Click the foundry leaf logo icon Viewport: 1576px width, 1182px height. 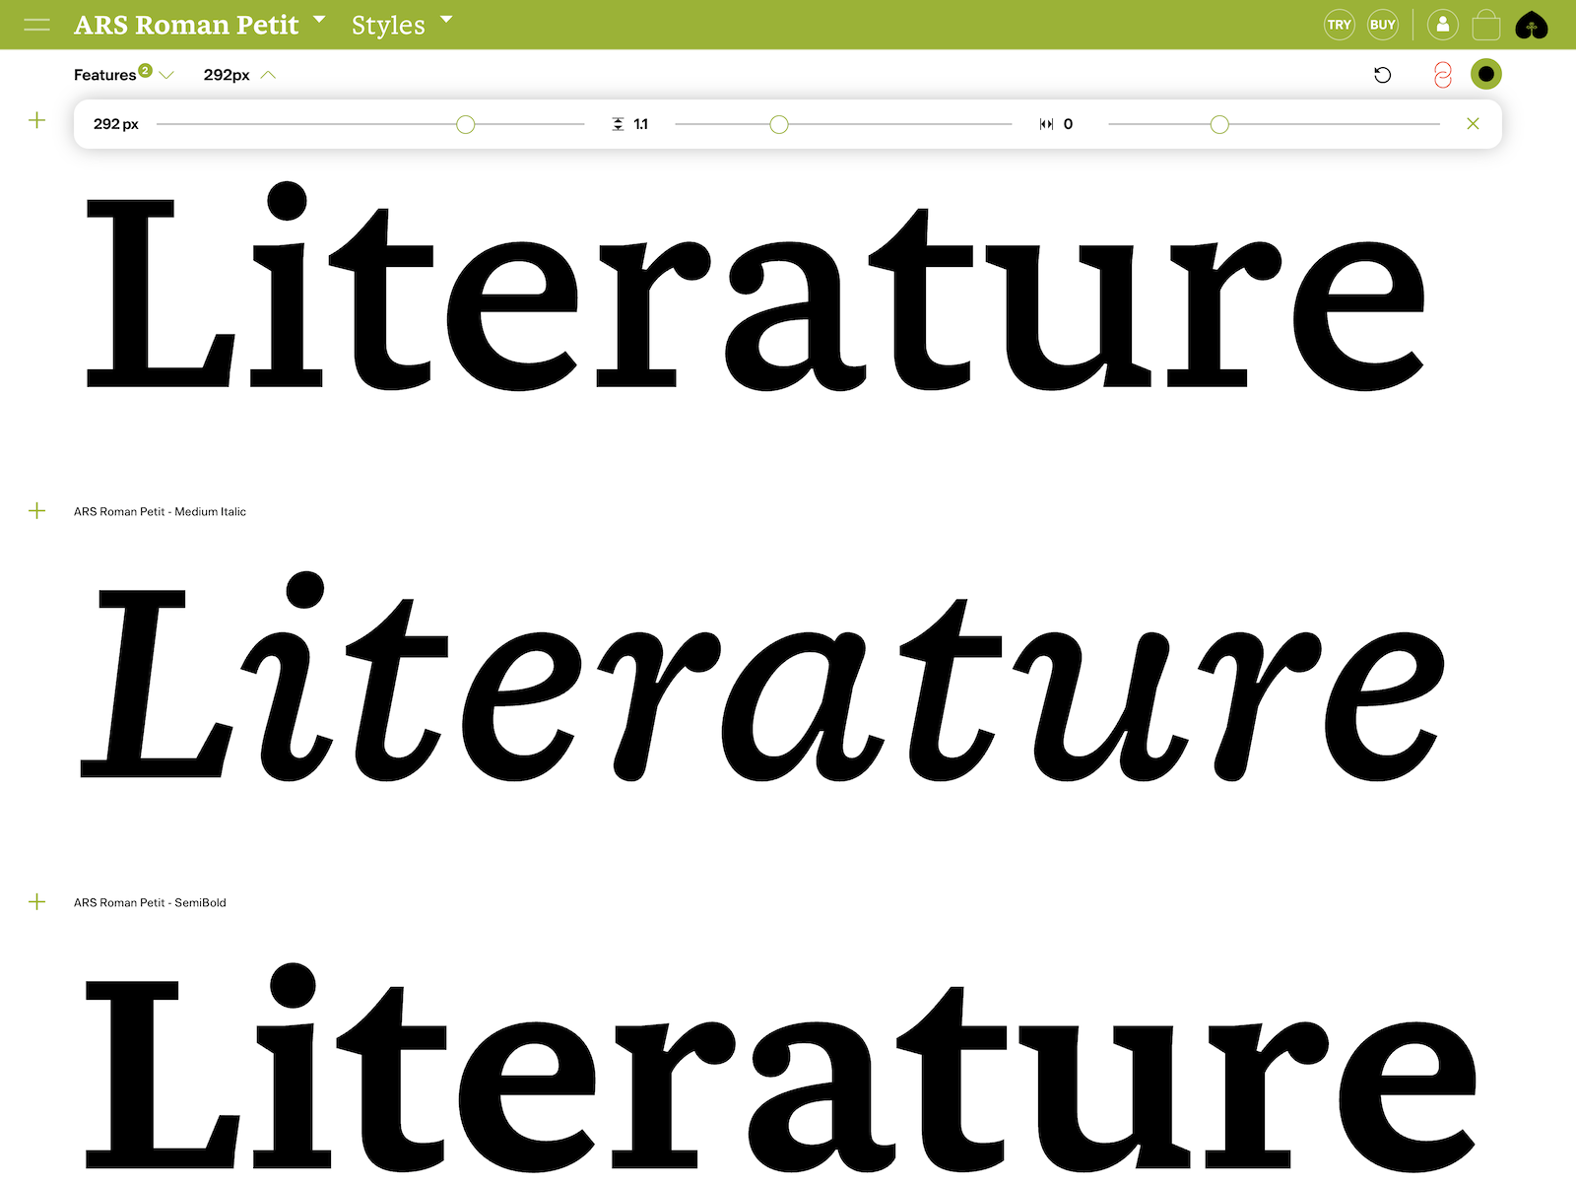(1532, 25)
